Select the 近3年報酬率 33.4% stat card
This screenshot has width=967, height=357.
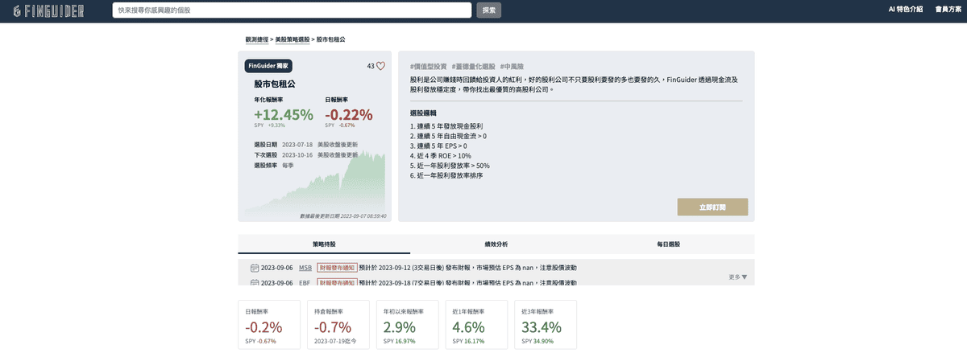[546, 326]
